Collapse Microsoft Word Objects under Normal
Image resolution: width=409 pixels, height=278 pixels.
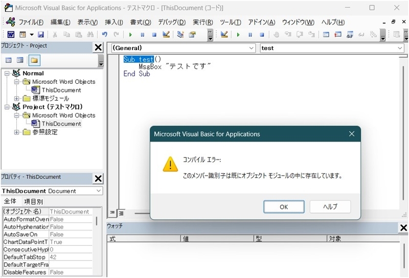tap(17, 82)
